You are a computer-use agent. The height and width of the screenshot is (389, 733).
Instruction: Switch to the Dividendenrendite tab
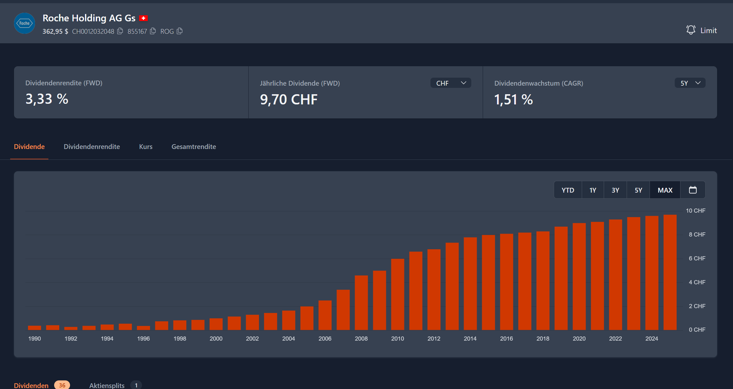pyautogui.click(x=92, y=147)
